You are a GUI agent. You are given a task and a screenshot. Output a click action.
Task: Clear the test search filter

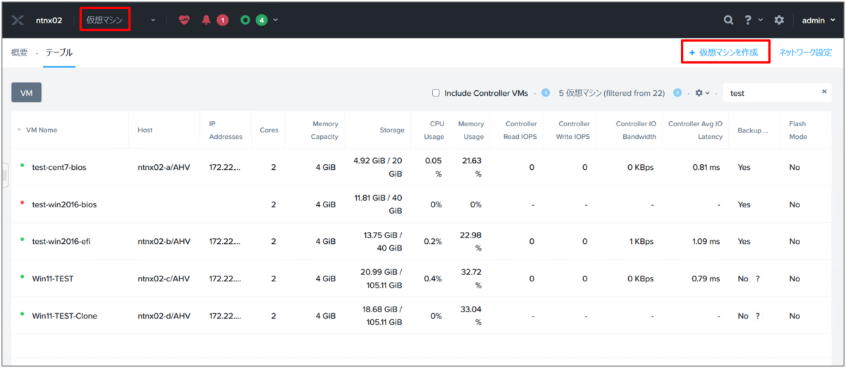(x=824, y=92)
